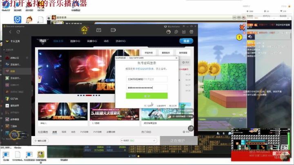Select the highlighted 逆战 game in sidebar
Screen dimensions: 294x165
pyautogui.click(x=16, y=71)
